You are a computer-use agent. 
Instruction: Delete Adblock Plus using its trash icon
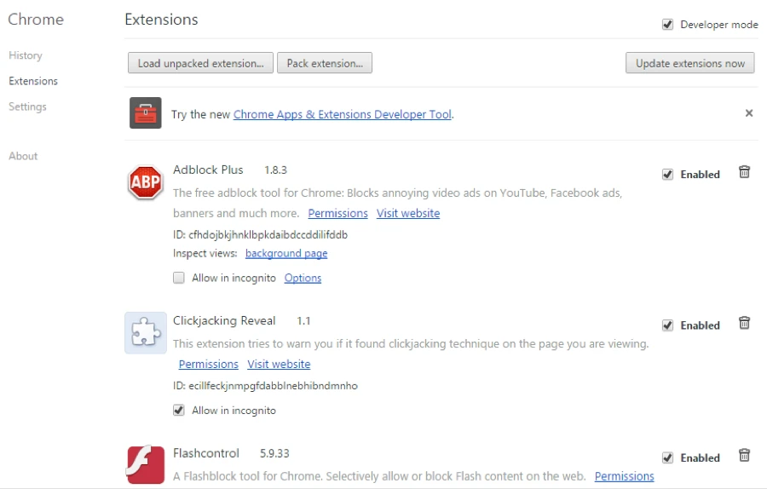[744, 173]
